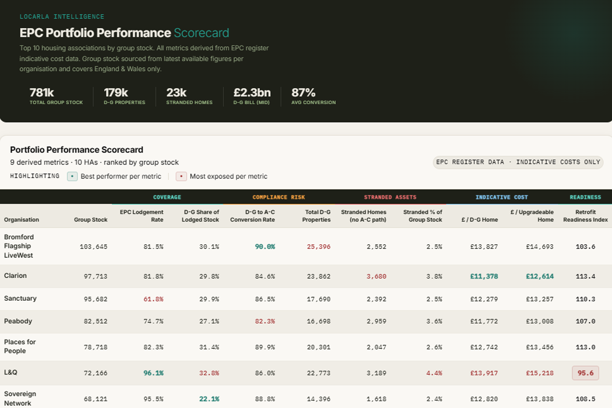Image resolution: width=612 pixels, height=408 pixels.
Task: Click Sanctuary's group stock value 95,682
Action: 96,299
